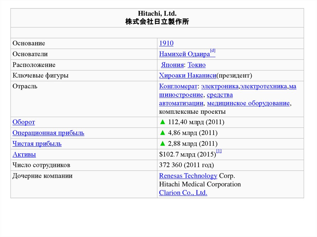
Task: Select the Japanese name 株式会社日立製作所
Action: pyautogui.click(x=157, y=22)
